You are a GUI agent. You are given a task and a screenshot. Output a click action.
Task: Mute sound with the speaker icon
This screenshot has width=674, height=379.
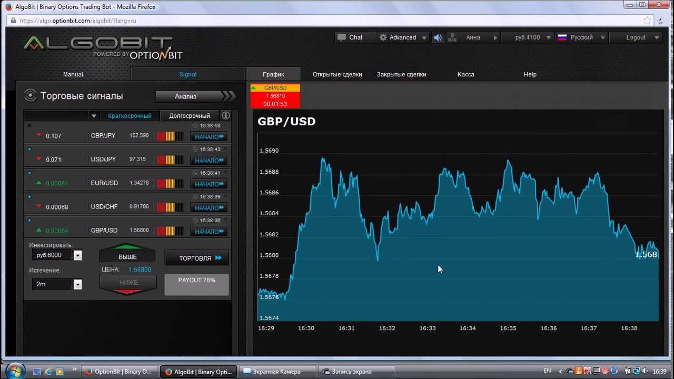[x=438, y=37]
